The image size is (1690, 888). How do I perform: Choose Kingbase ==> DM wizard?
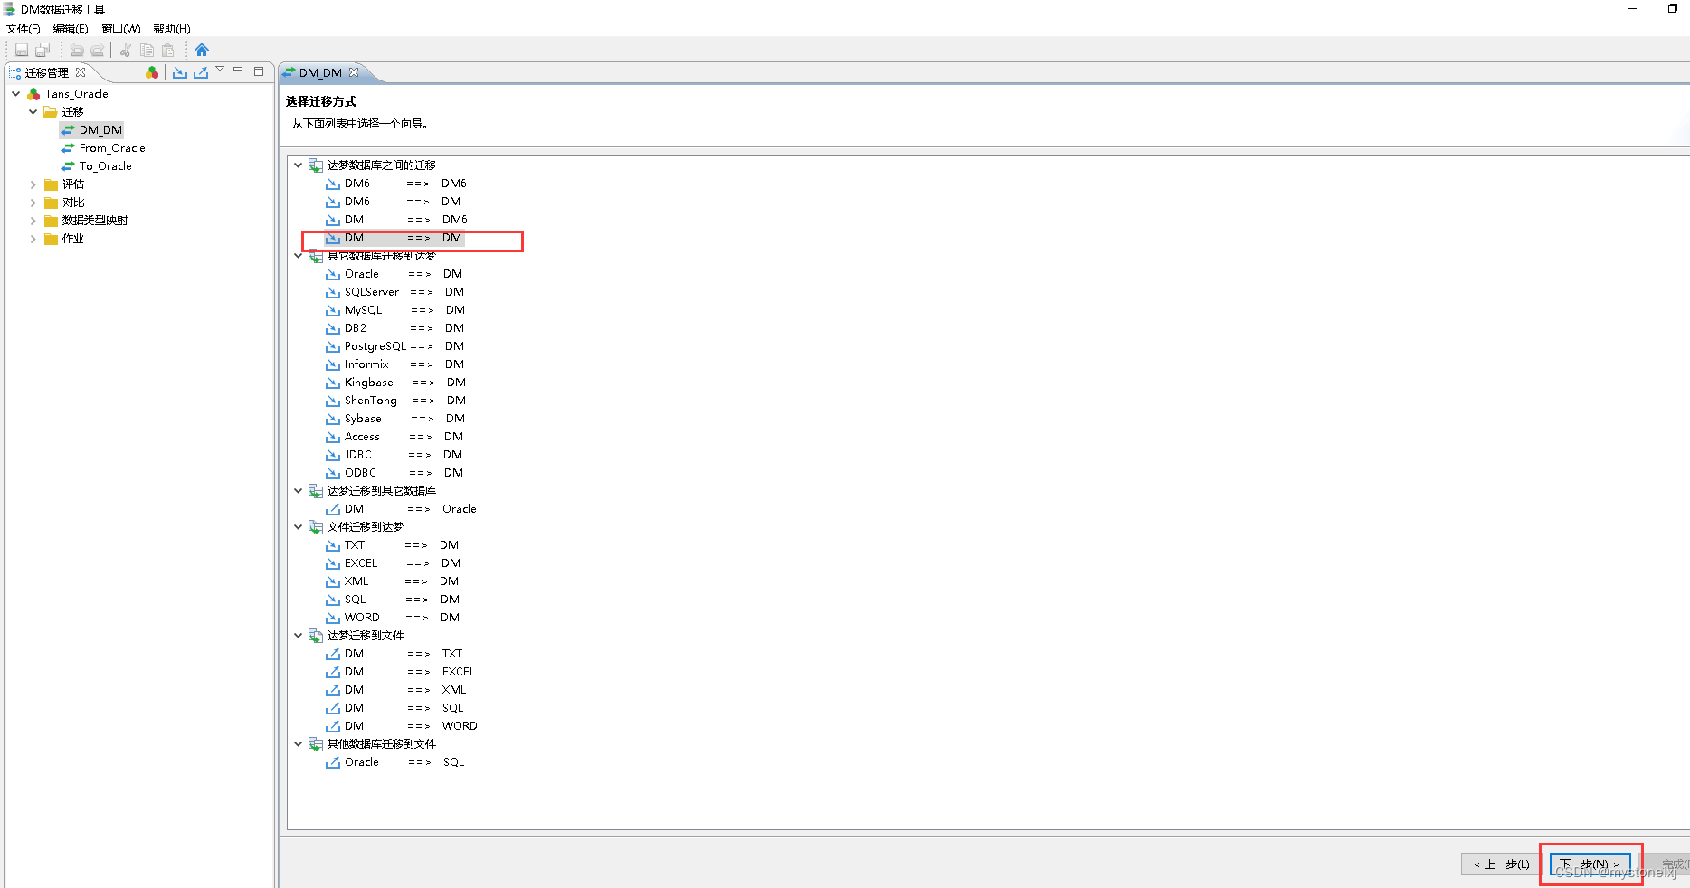tap(396, 383)
